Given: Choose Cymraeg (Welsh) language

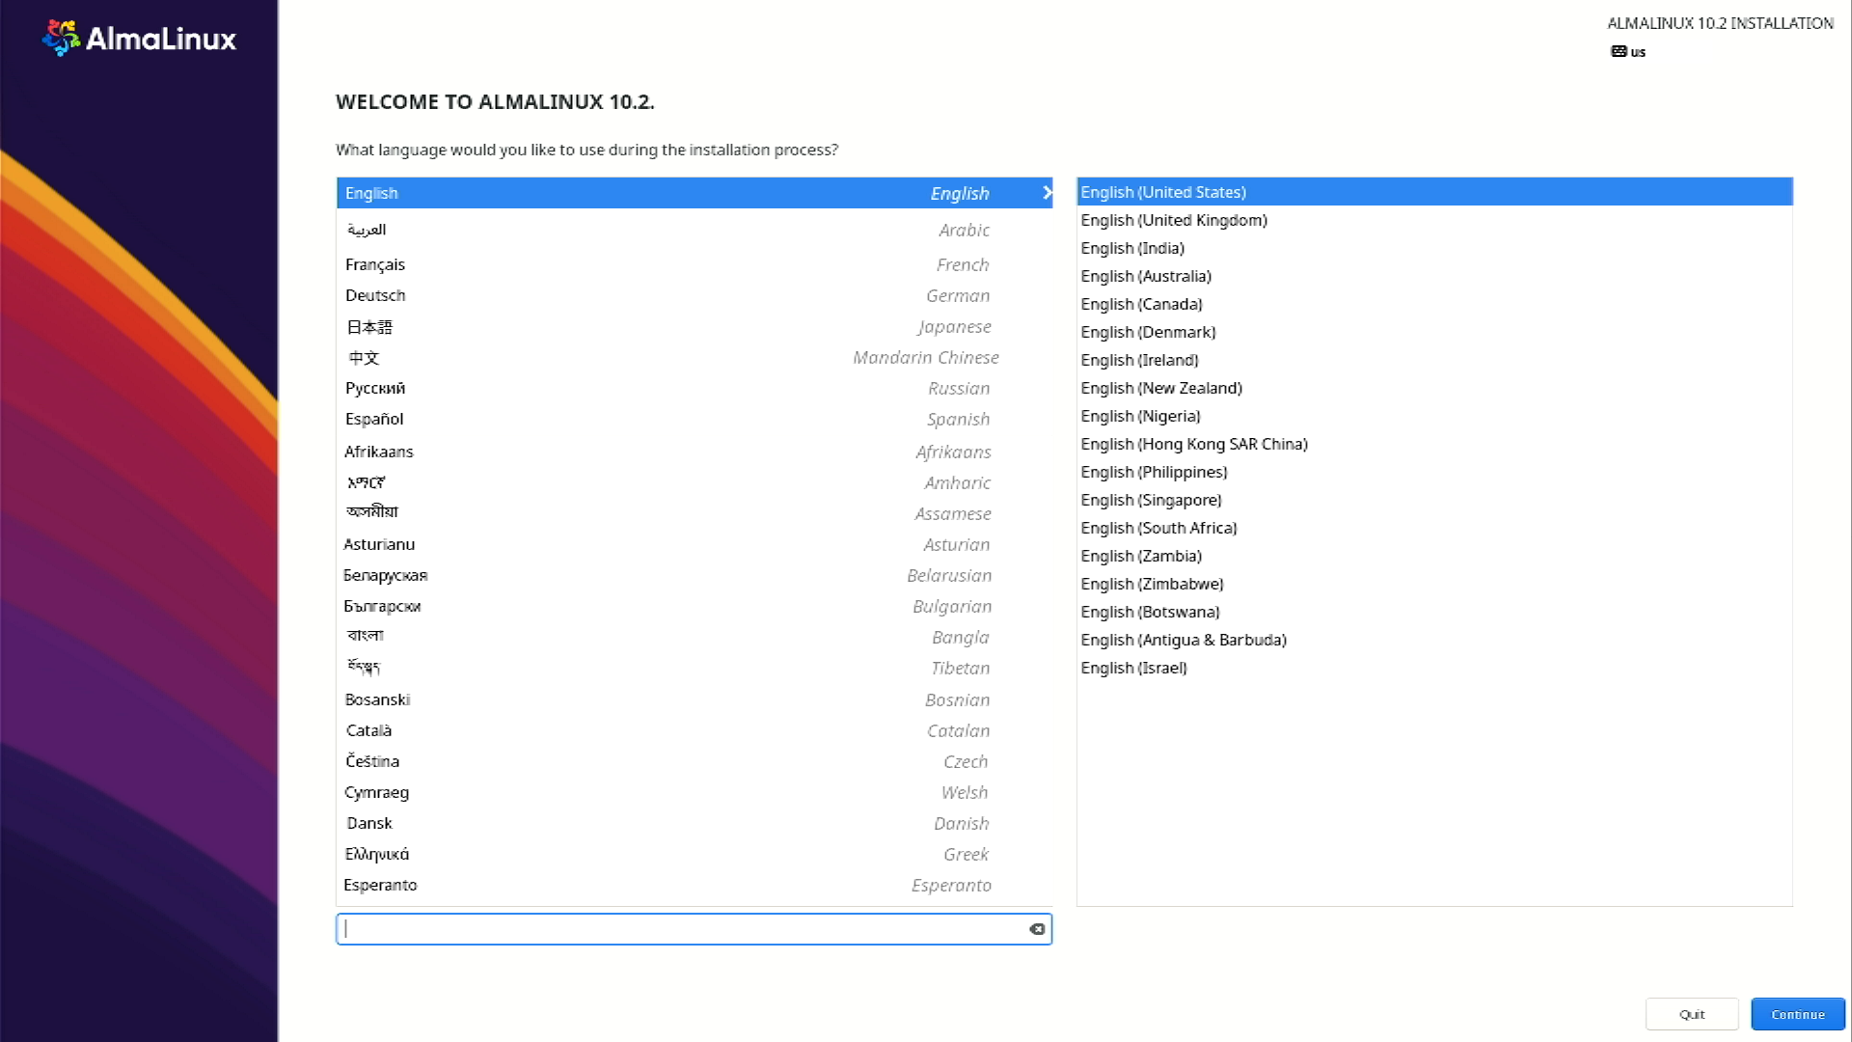Looking at the screenshot, I should [694, 792].
